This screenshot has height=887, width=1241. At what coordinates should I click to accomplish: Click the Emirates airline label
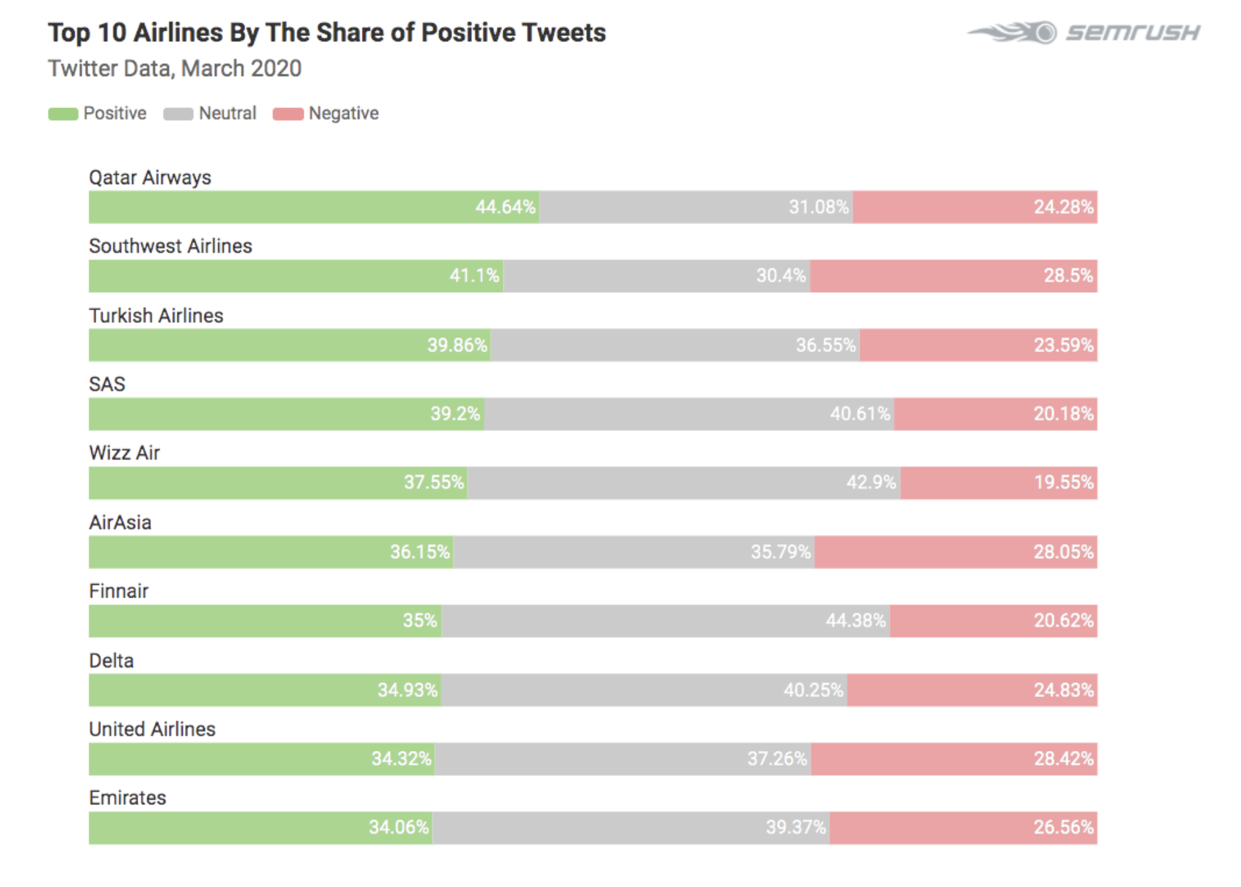(128, 798)
